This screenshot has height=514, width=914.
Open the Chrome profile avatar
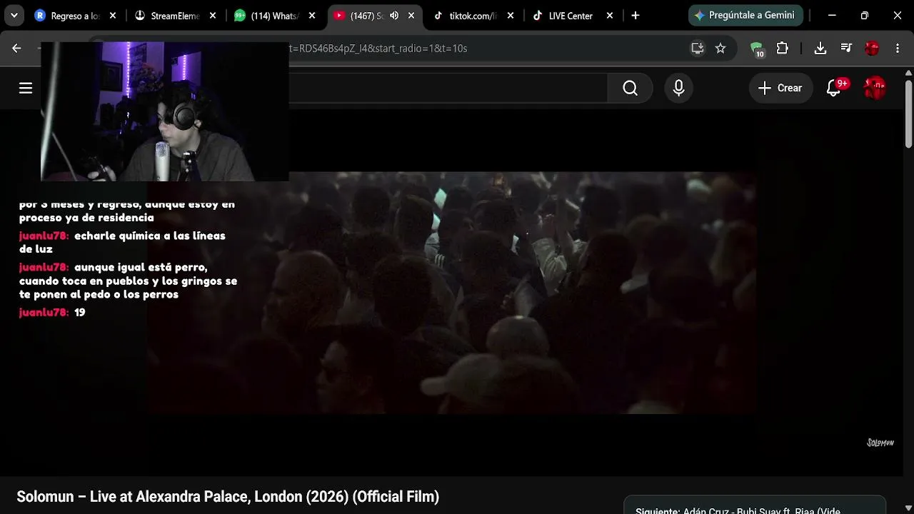(x=872, y=48)
